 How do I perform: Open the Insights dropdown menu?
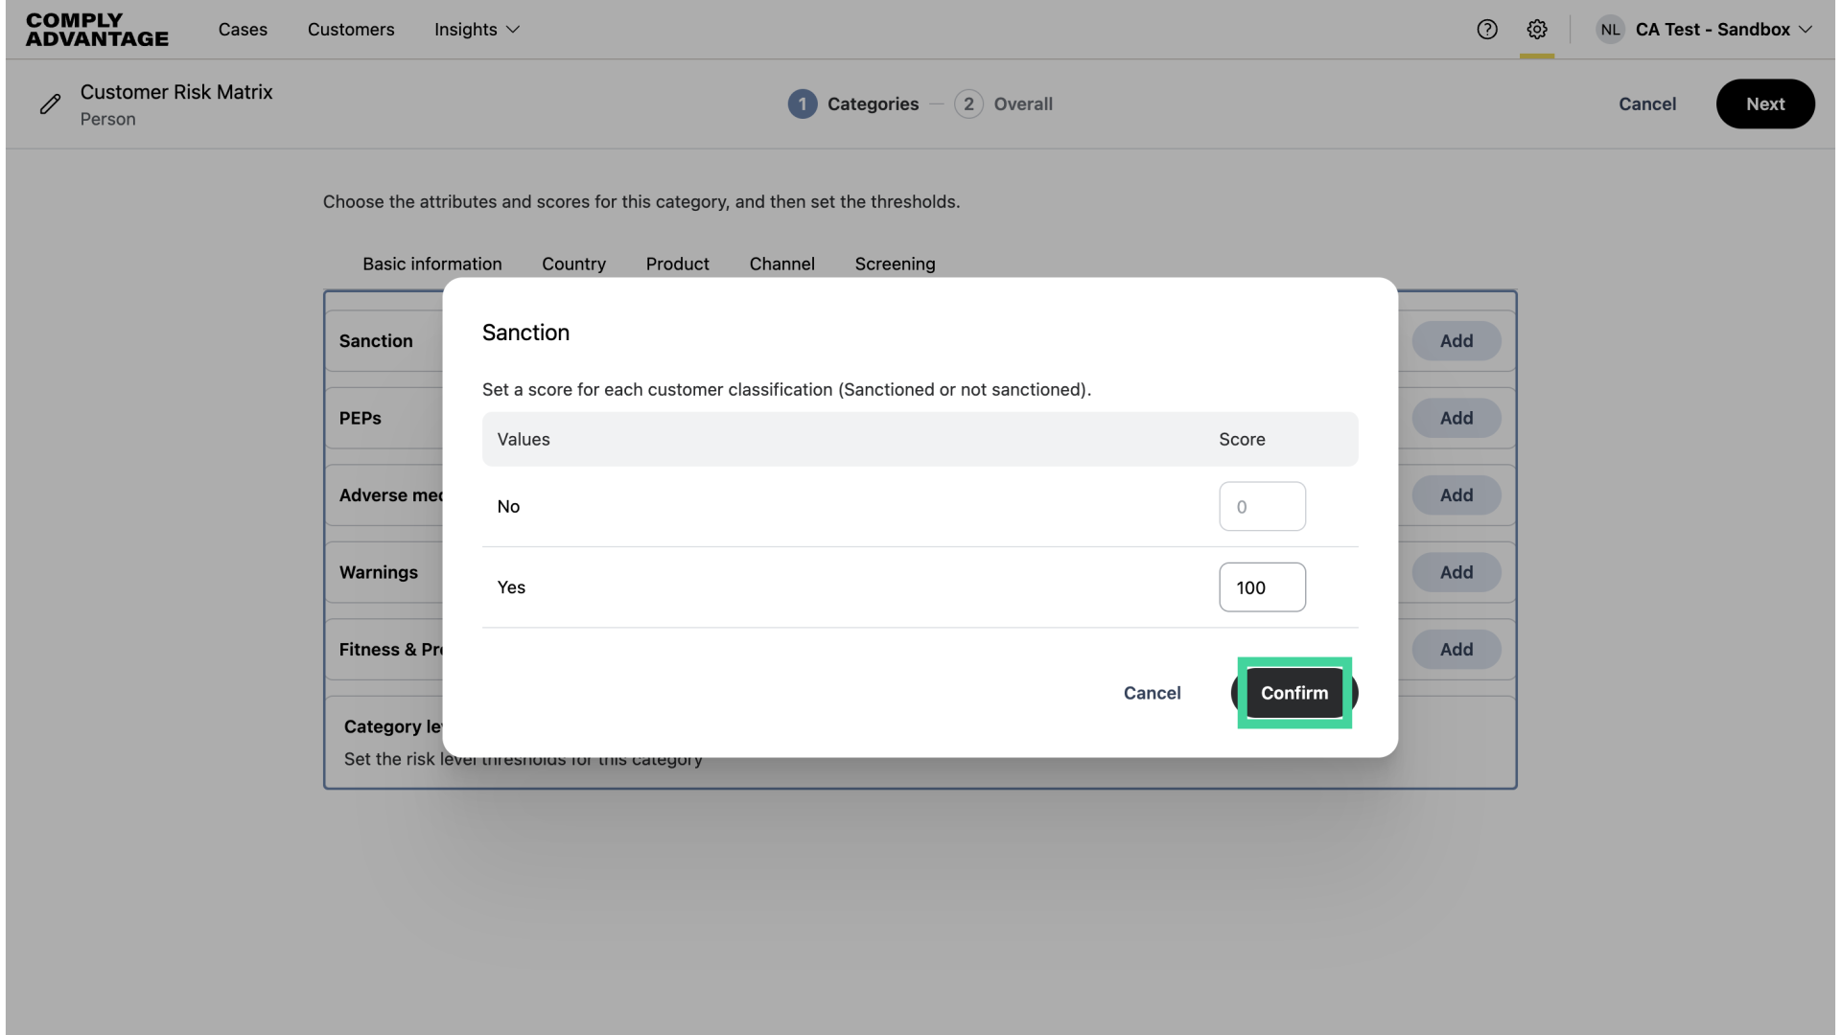point(477,30)
